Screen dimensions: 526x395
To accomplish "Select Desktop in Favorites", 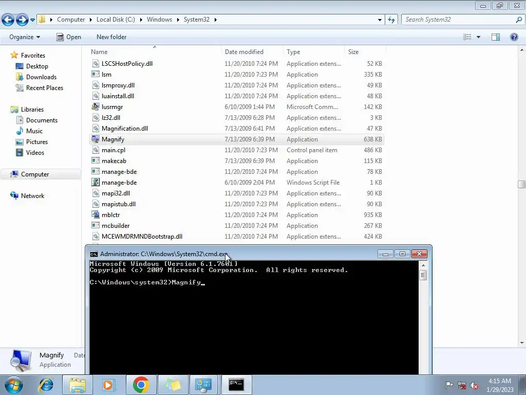I will coord(37,66).
